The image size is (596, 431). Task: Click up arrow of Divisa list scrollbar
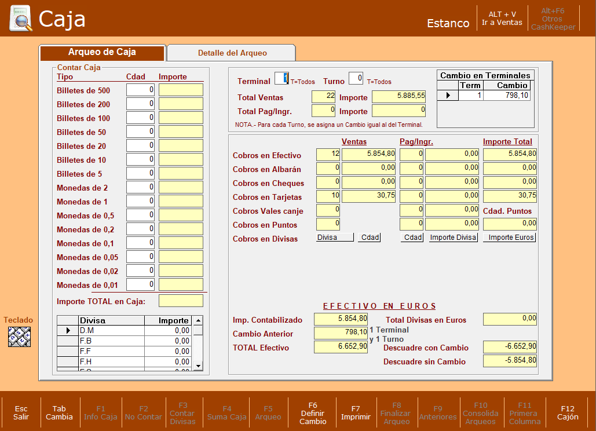click(198, 320)
